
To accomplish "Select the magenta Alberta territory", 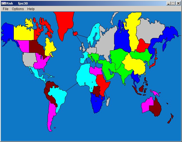I will (24, 46).
